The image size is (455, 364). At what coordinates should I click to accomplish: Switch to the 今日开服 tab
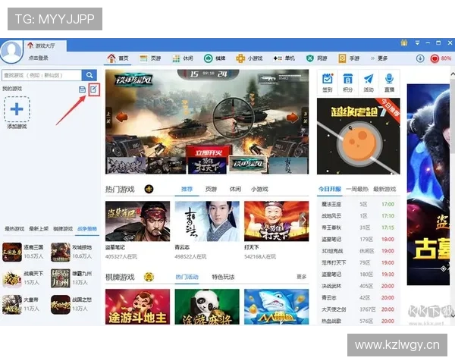click(x=330, y=190)
